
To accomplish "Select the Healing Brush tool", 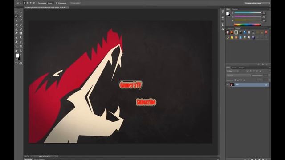I will (16, 25).
